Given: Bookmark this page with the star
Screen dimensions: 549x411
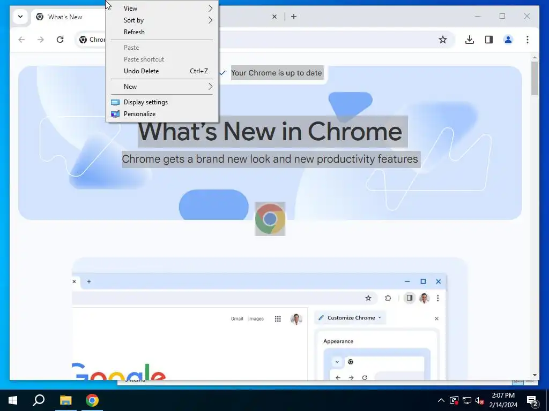Looking at the screenshot, I should 442,40.
